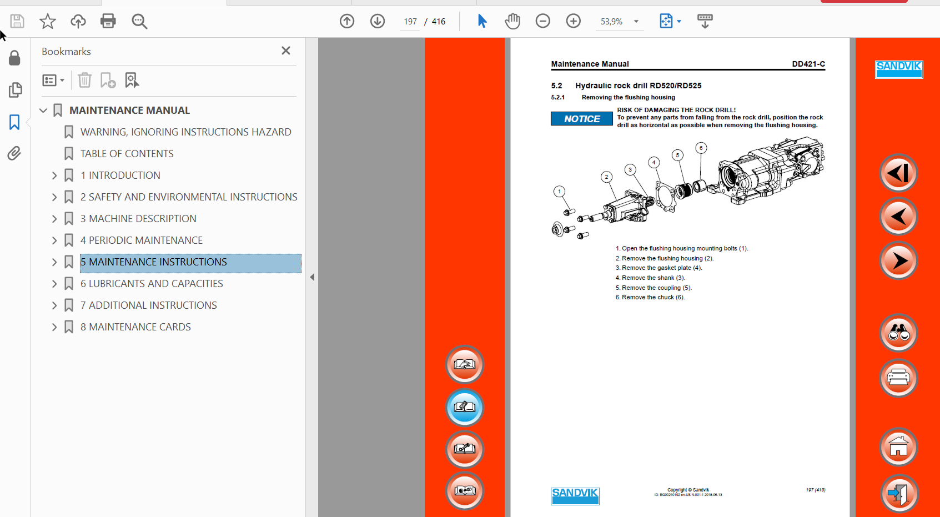
Task: Go to previous page arrow up
Action: coord(347,22)
